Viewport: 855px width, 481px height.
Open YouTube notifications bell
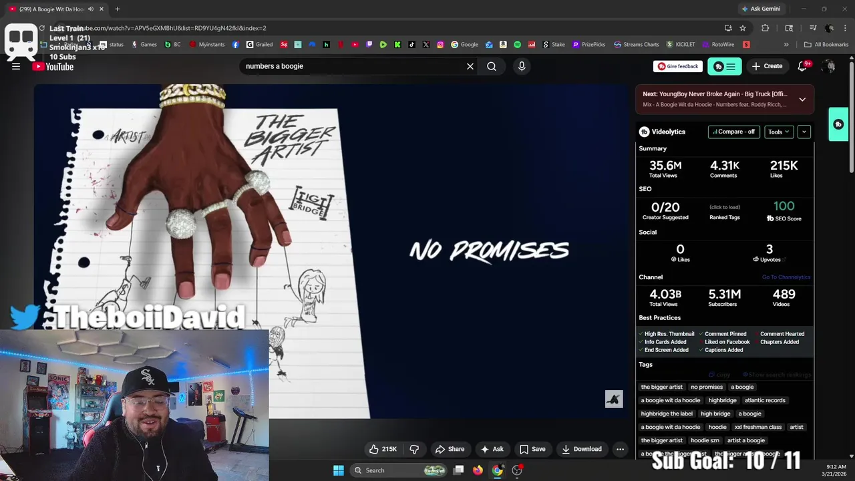[804, 66]
